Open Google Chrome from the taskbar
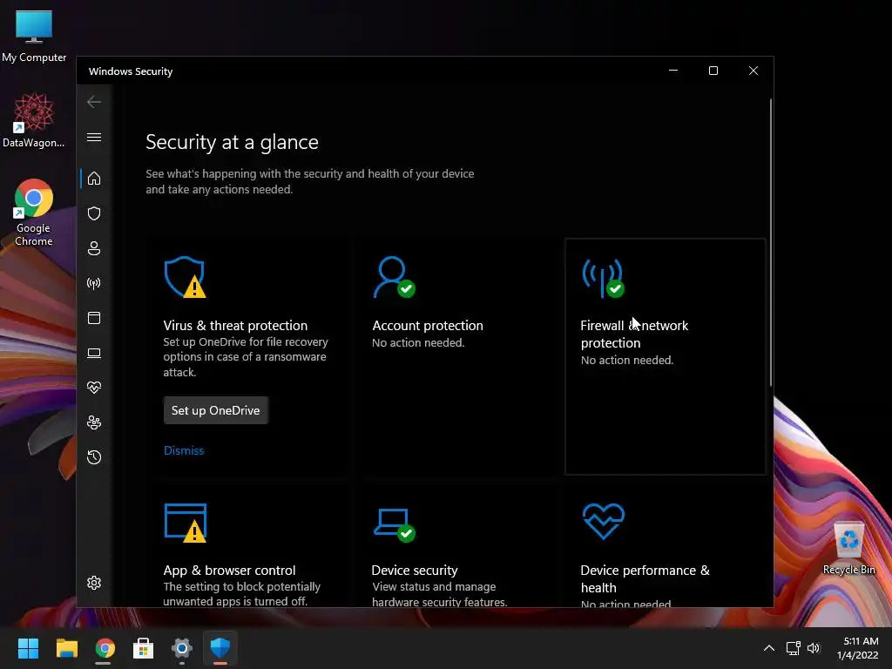 click(x=105, y=648)
